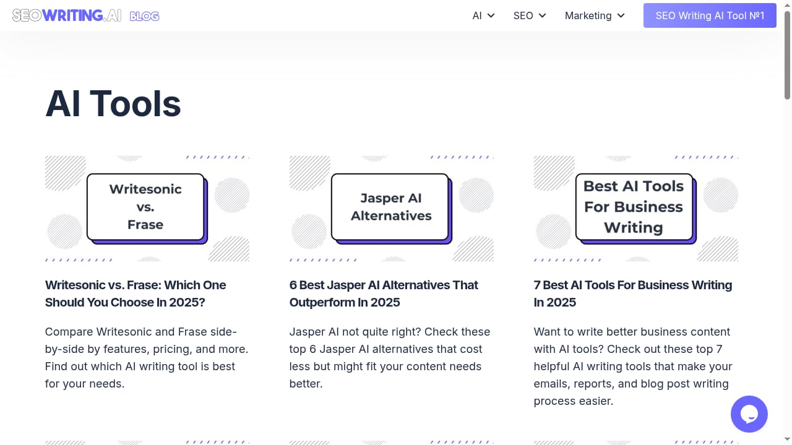Select the Jasper AI Alternatives thumbnail image
The image size is (792, 445).
click(392, 208)
